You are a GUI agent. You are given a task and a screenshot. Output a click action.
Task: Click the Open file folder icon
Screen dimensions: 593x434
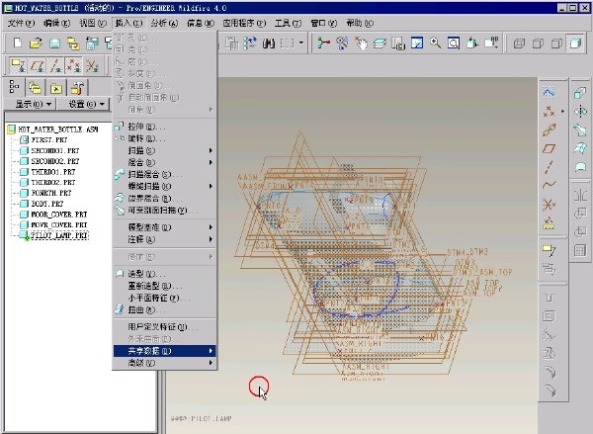[x=36, y=43]
